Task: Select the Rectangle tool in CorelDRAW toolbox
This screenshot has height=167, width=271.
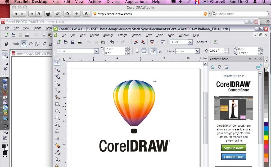Action: click(x=57, y=104)
